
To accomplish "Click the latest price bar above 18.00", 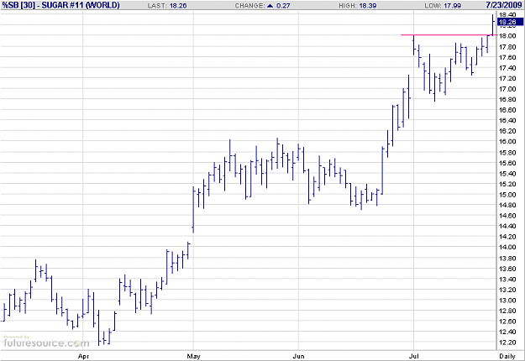I will (x=492, y=24).
